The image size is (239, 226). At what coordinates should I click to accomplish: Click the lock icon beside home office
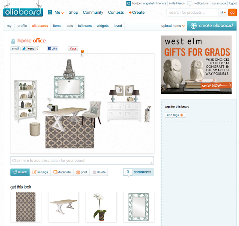coord(13,41)
